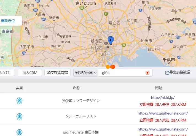Click the 千葉市 label on the map

click(169, 60)
